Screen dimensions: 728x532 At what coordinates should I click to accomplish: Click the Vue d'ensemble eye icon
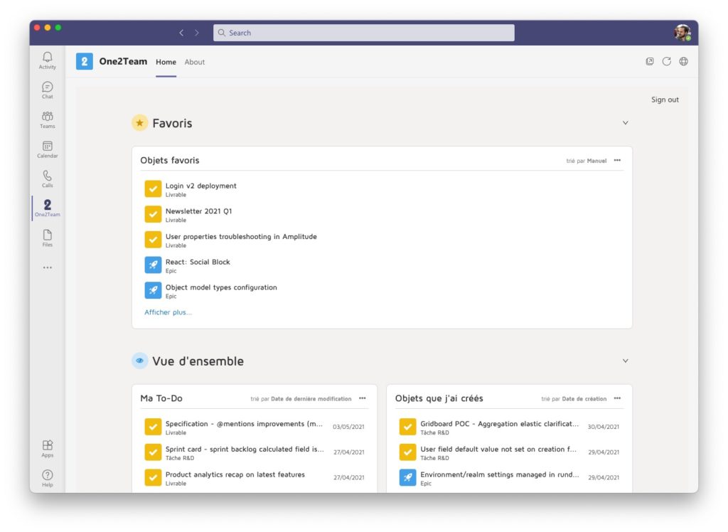[140, 361]
